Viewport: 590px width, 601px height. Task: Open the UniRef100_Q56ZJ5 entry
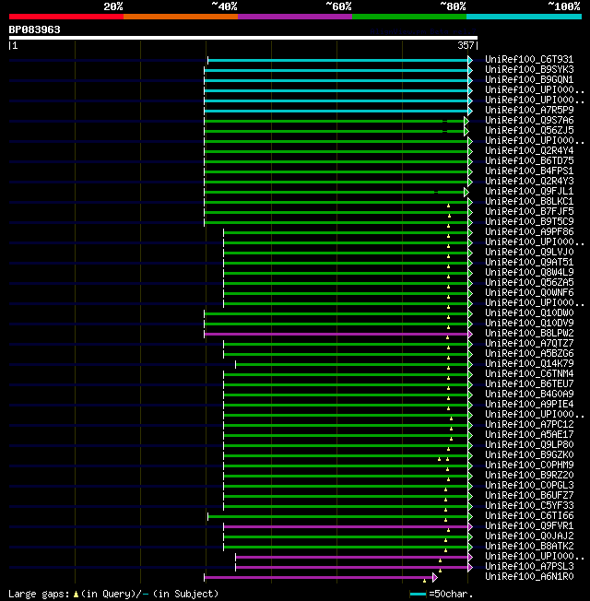click(x=529, y=130)
